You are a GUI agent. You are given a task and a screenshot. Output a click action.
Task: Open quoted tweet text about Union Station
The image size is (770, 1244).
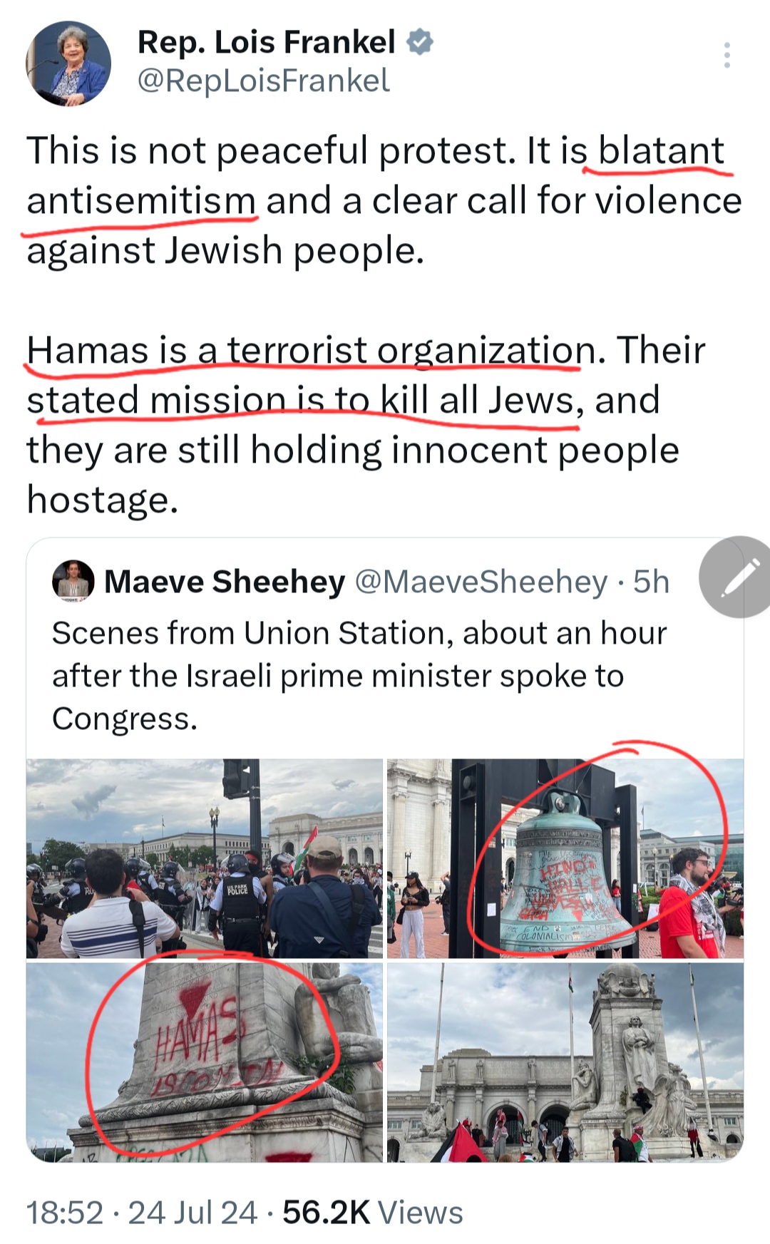coord(359,675)
